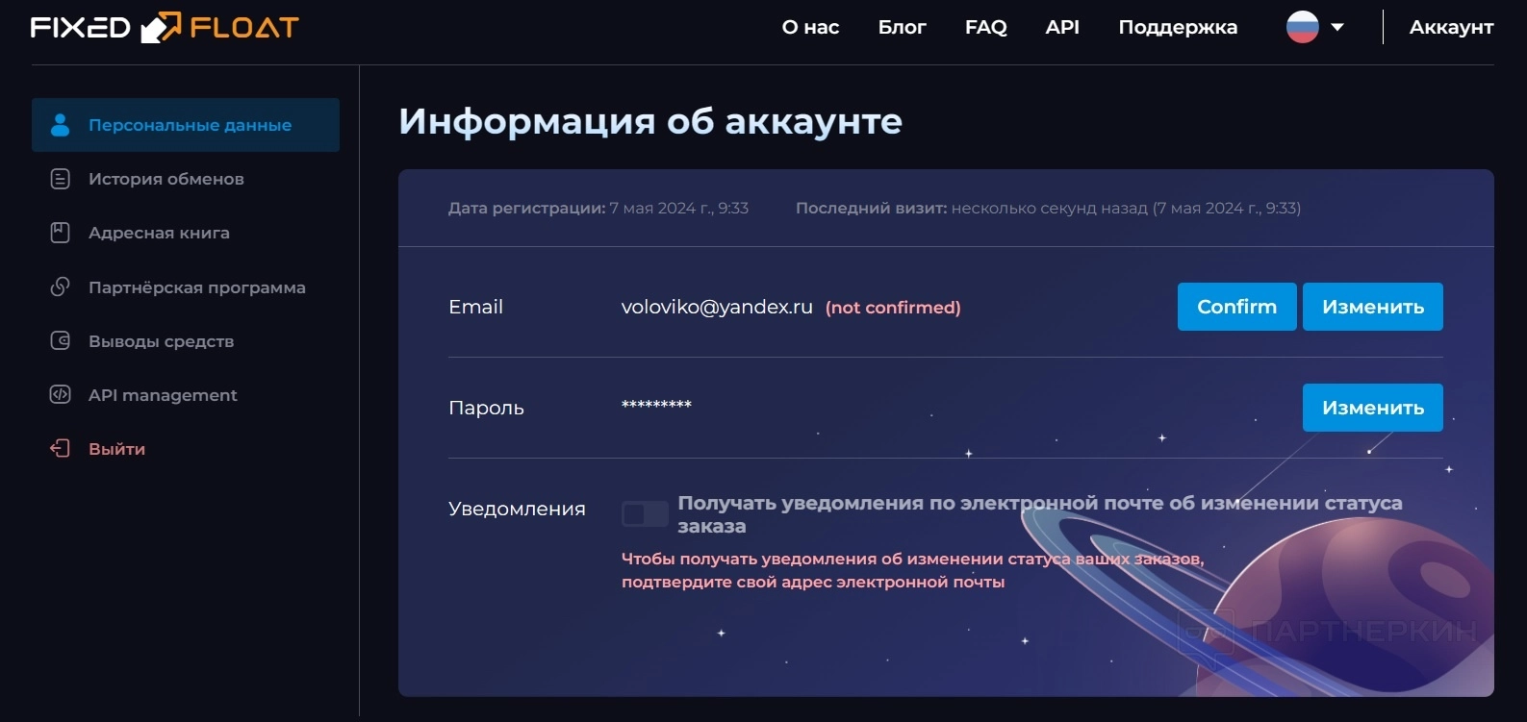Expand the language dropdown arrow

coord(1337,27)
